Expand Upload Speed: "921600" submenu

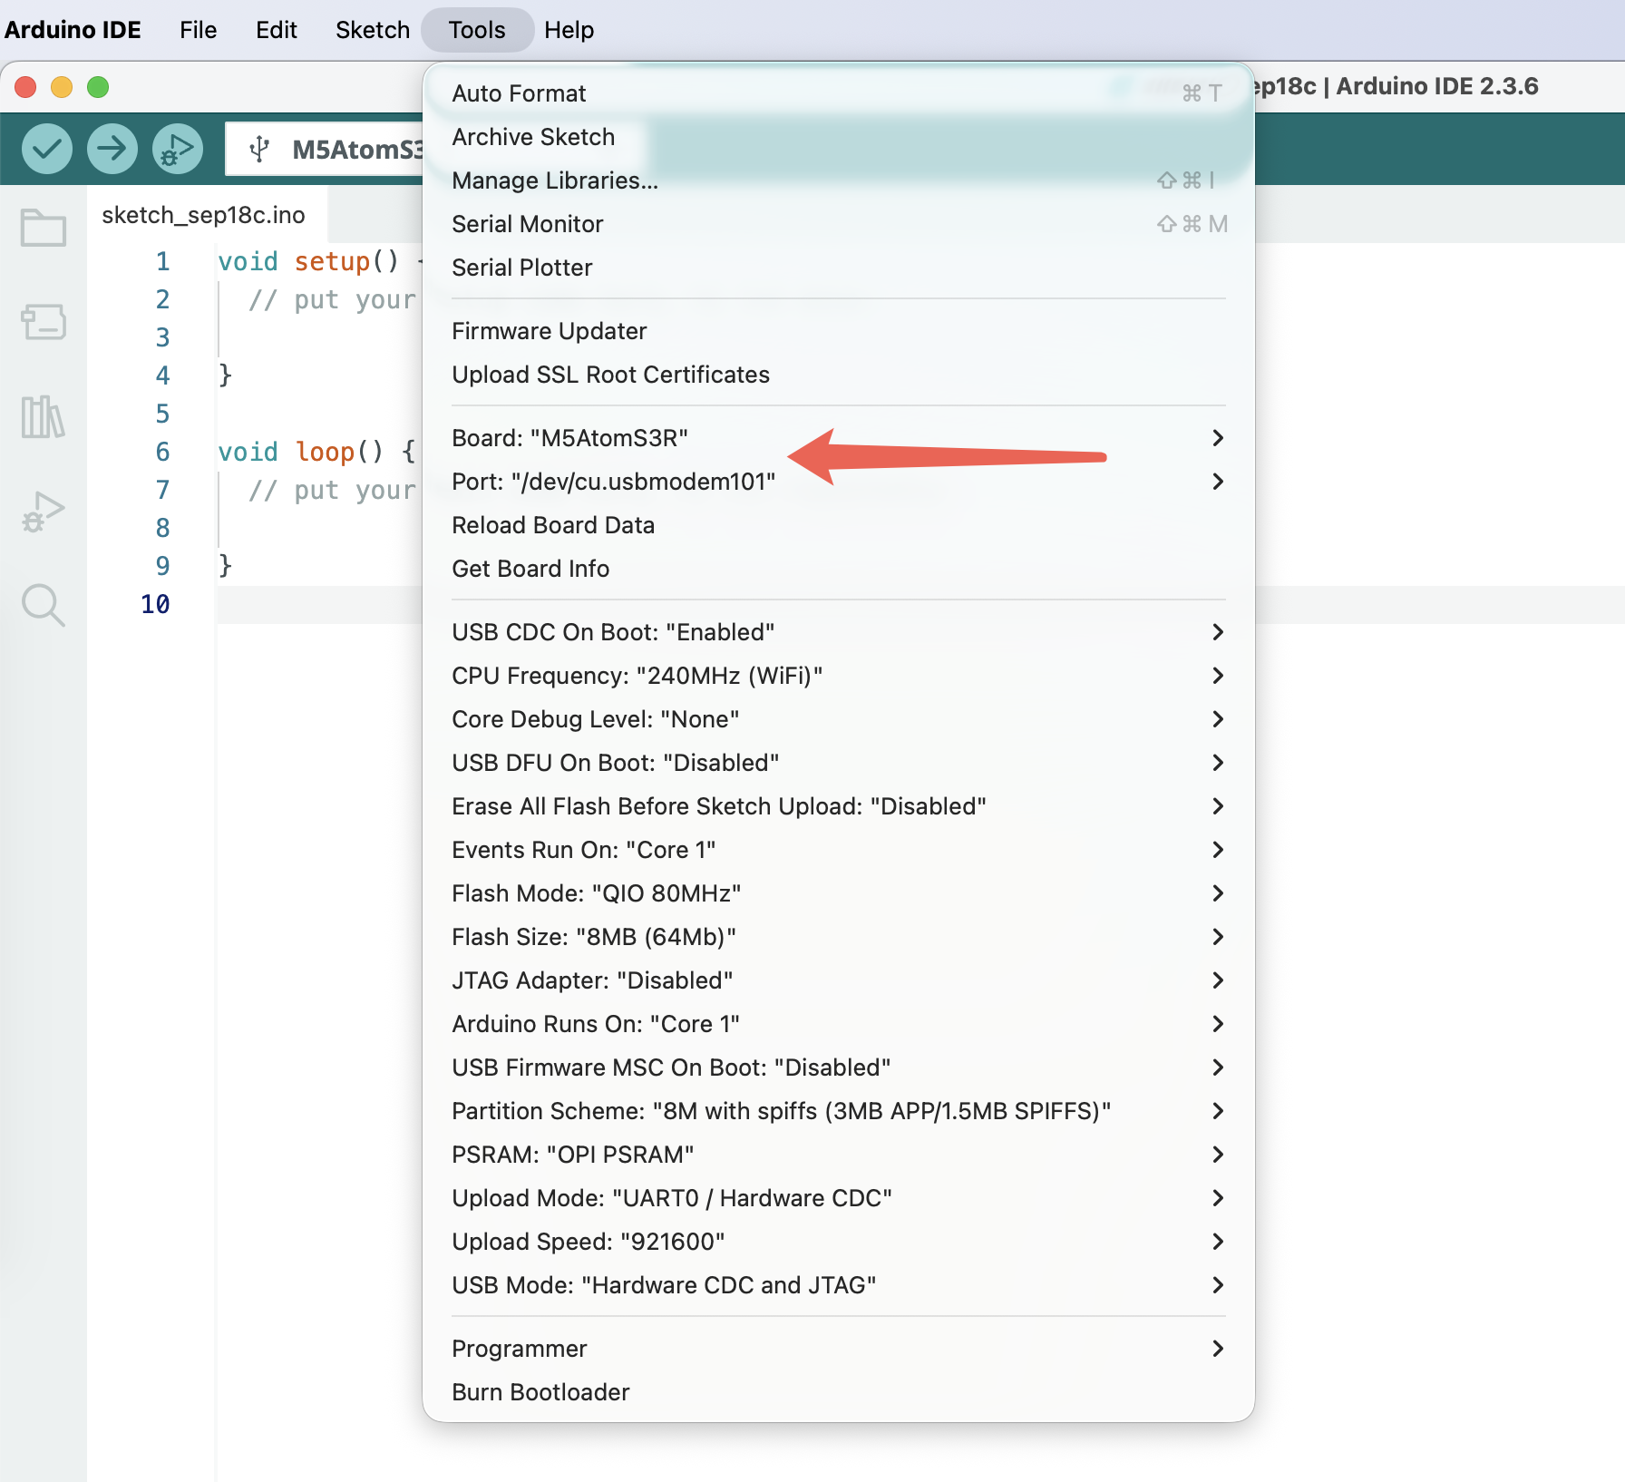pyautogui.click(x=839, y=1242)
